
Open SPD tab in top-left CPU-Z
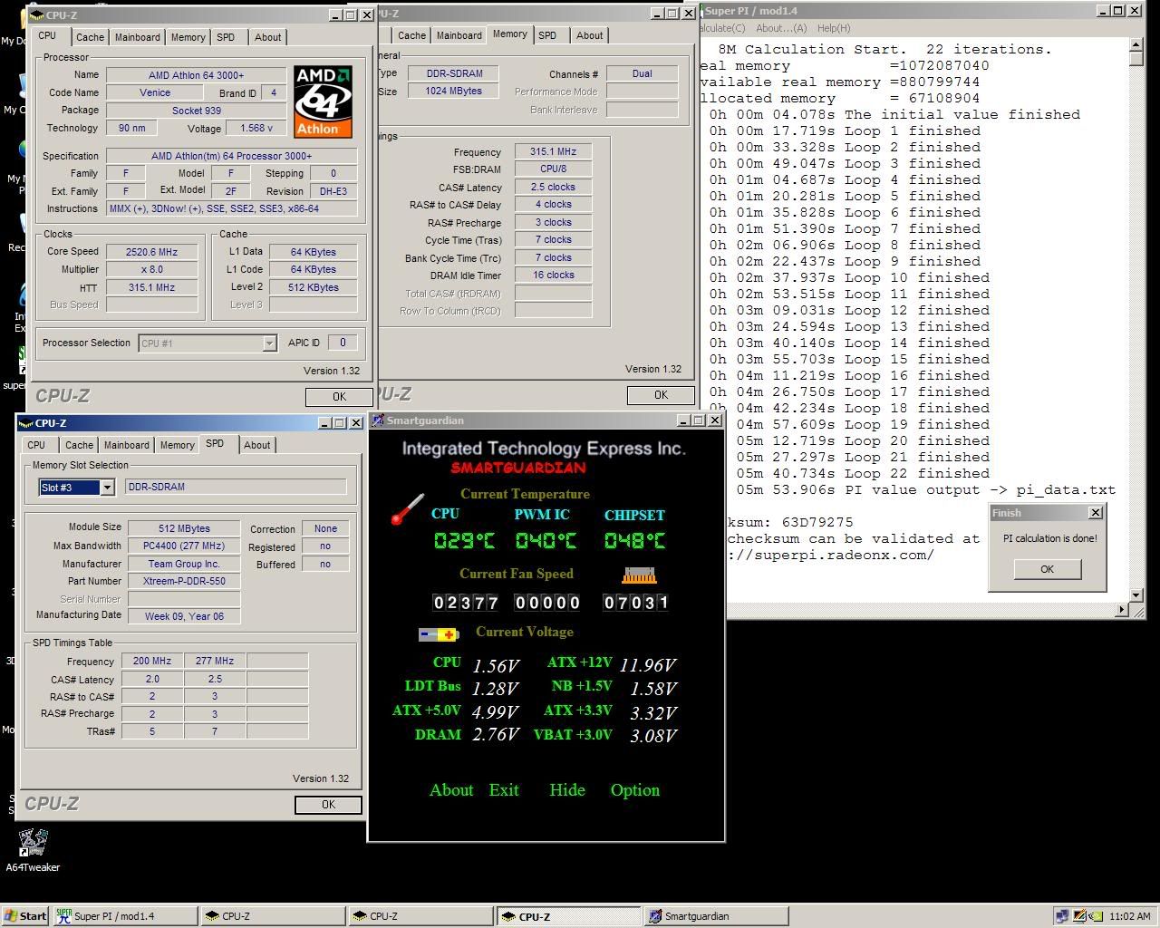click(226, 37)
